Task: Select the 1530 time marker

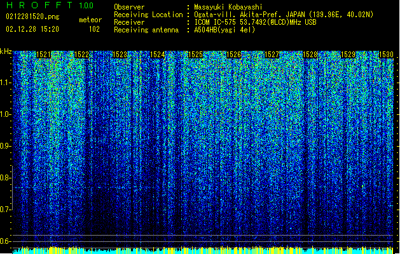Action: [386, 55]
